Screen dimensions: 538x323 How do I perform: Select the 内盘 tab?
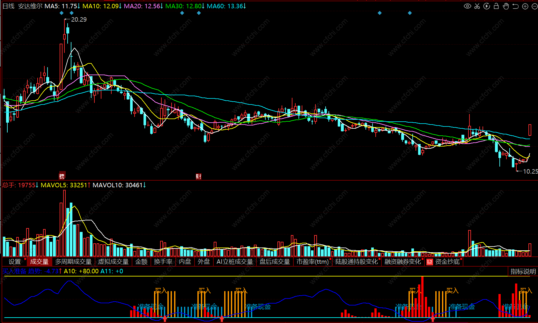pyautogui.click(x=185, y=262)
